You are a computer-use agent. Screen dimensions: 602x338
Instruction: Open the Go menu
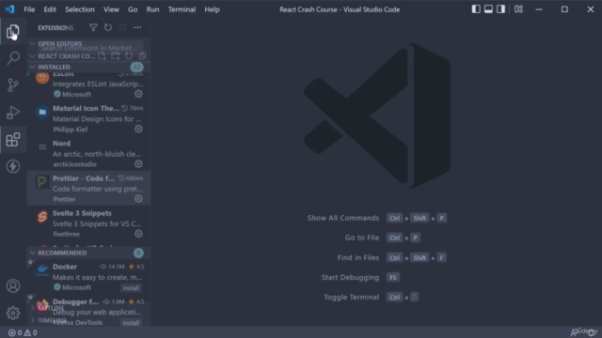(133, 9)
